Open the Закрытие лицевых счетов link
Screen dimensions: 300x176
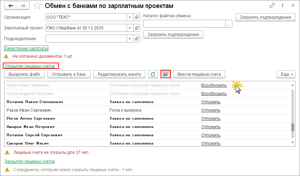(29, 161)
